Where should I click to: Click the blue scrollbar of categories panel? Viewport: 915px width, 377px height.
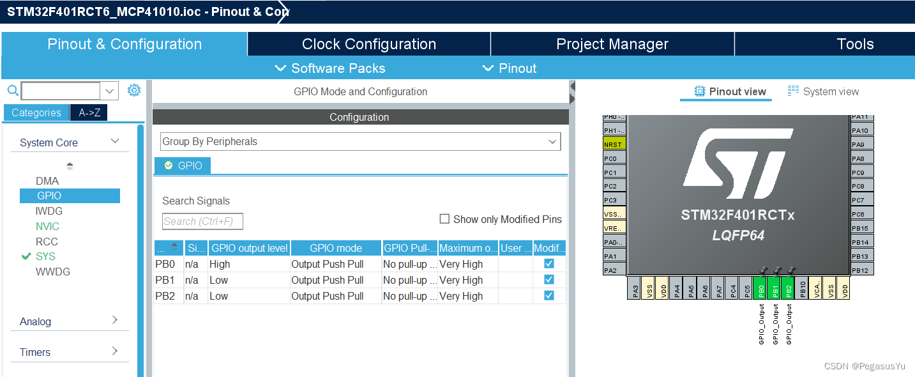coord(140,249)
